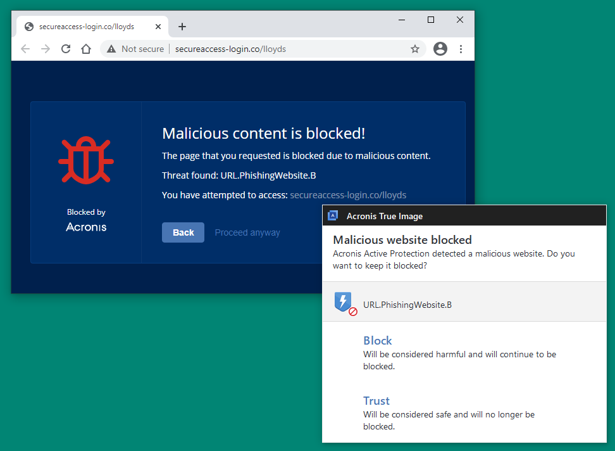Go to the browser home page icon
Image resolution: width=615 pixels, height=451 pixels.
(86, 49)
